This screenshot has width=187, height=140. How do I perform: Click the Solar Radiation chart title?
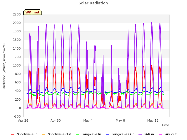pyautogui.click(x=93, y=3)
